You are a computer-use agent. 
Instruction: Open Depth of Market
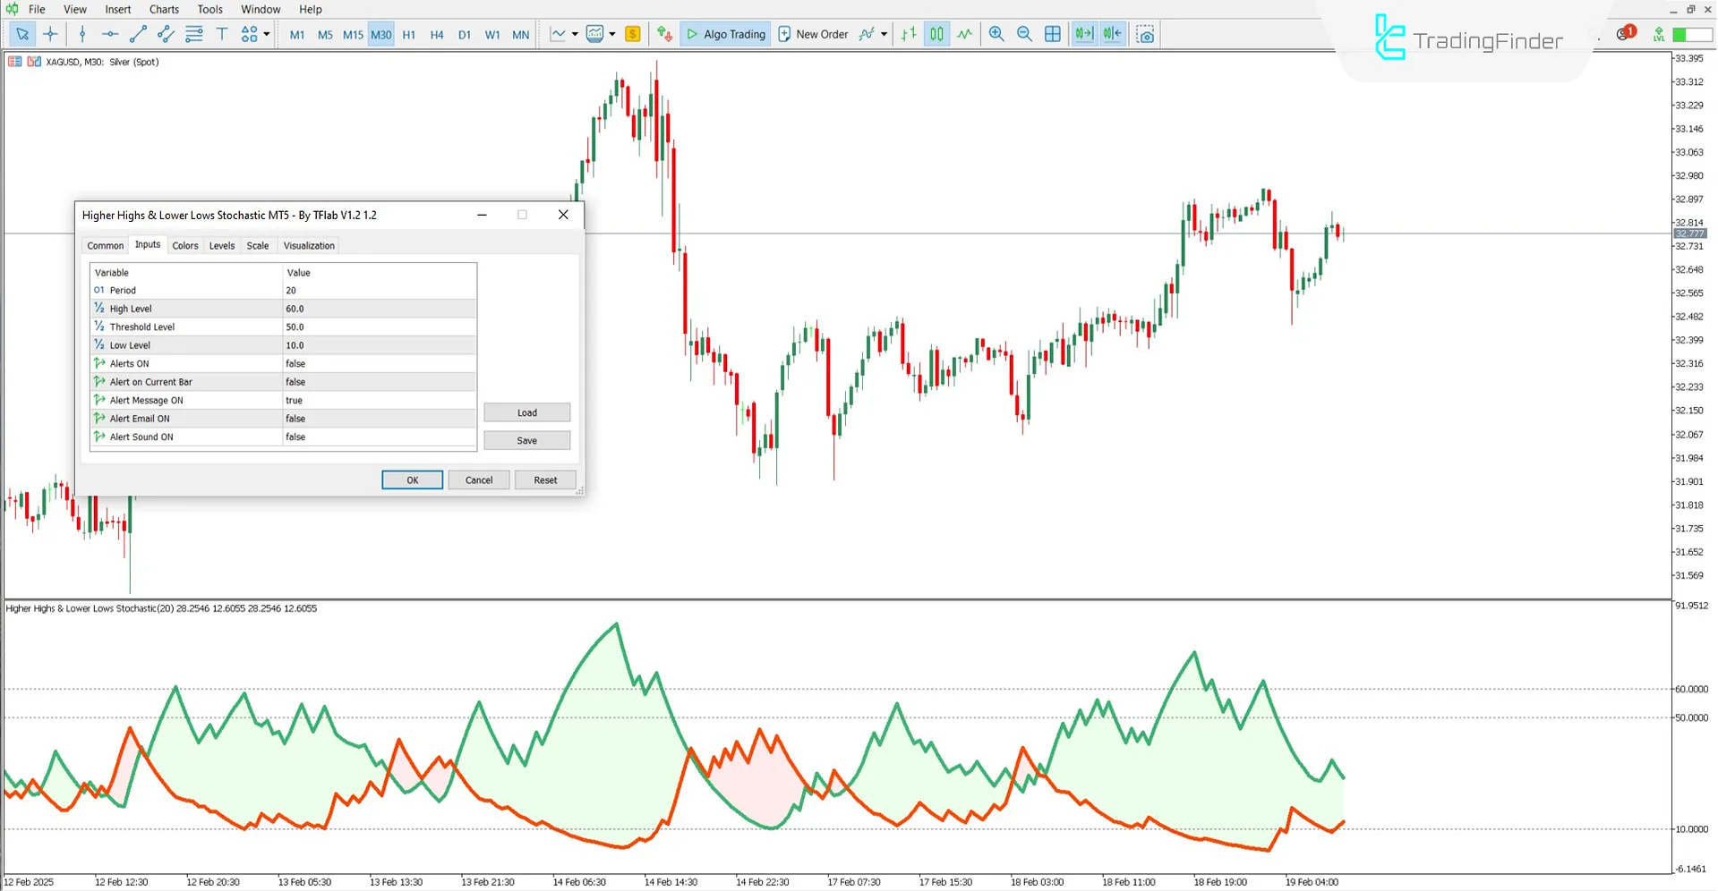[x=663, y=34]
